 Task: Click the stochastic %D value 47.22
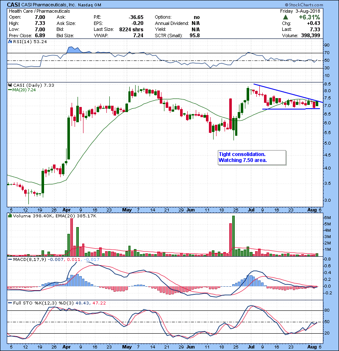(99, 303)
